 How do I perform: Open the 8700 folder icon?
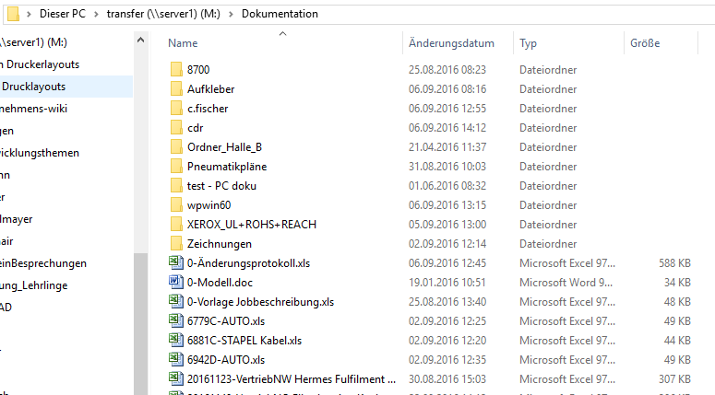point(177,70)
